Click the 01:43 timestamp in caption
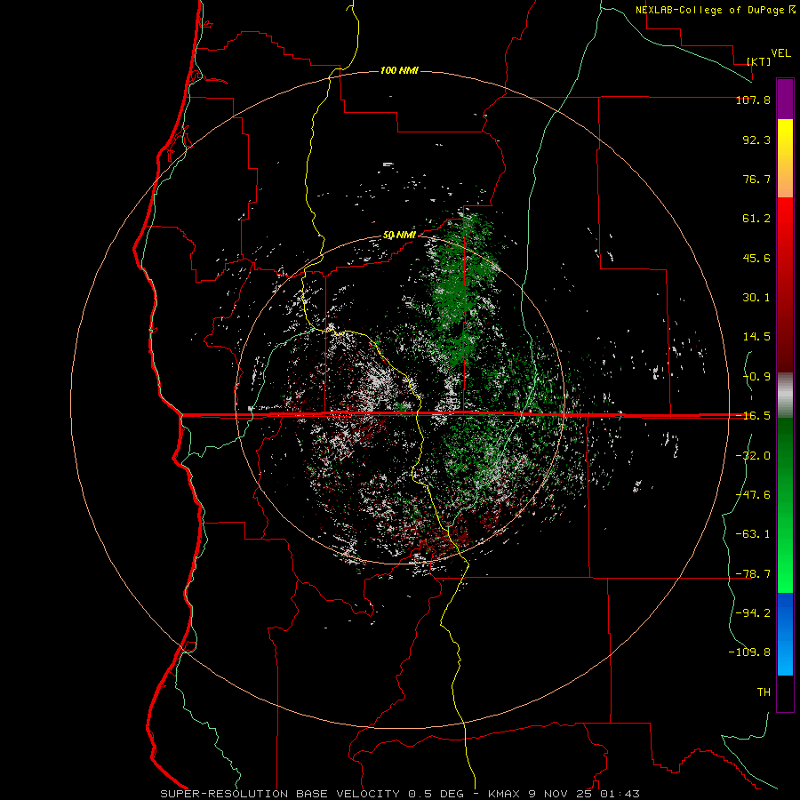800x800 pixels. [x=620, y=794]
